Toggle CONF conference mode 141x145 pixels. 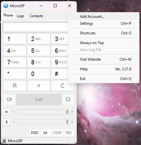[57, 133]
